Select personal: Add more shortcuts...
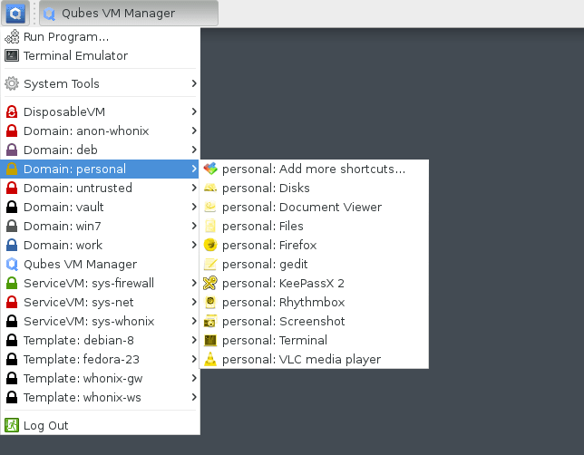The height and width of the screenshot is (455, 584). pyautogui.click(x=314, y=169)
